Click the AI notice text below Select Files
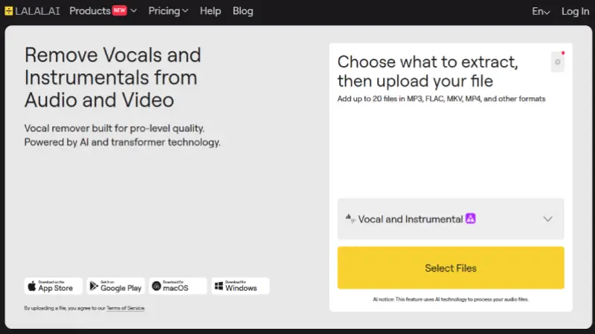This screenshot has width=595, height=334. tap(451, 299)
